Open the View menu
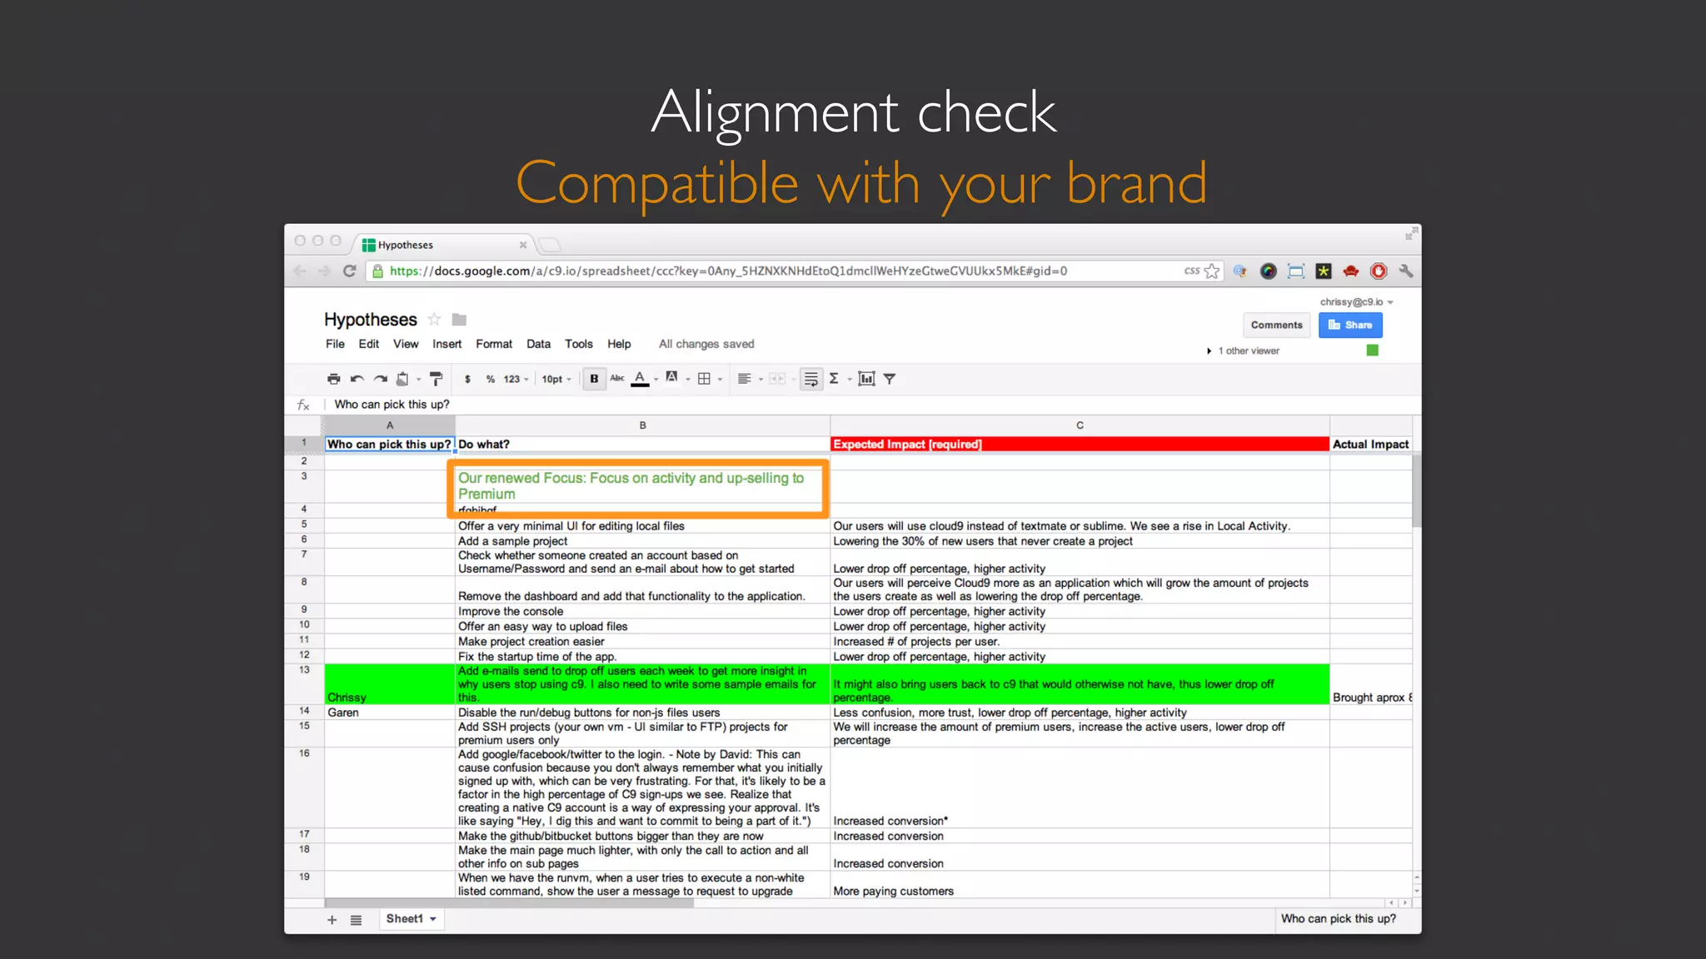This screenshot has height=959, width=1706. coord(406,344)
